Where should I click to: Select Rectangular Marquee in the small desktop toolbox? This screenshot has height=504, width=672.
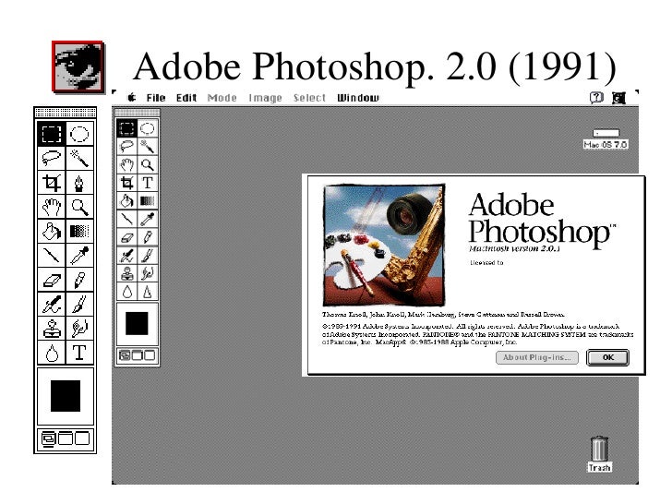point(126,128)
